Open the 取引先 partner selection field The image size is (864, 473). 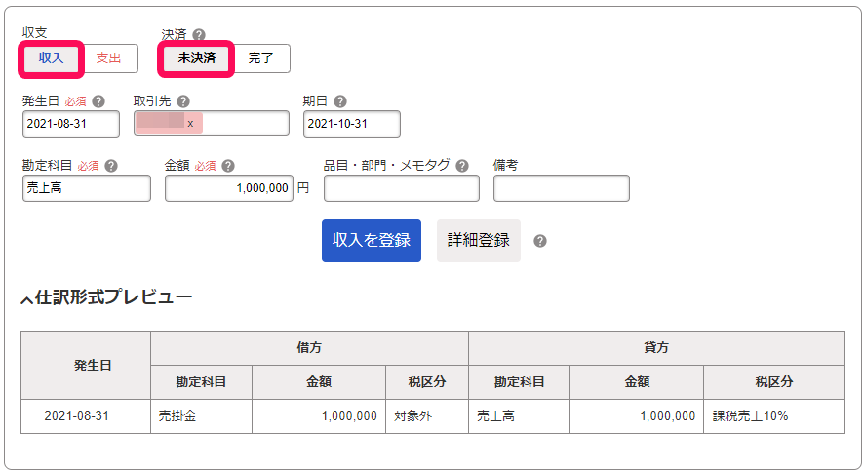coord(211,124)
